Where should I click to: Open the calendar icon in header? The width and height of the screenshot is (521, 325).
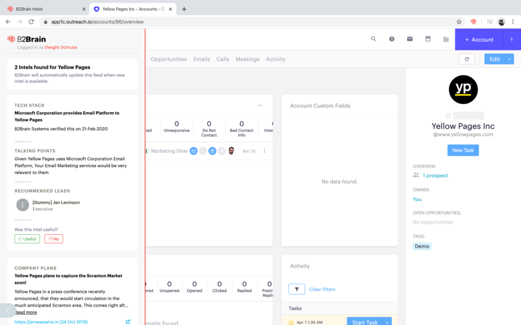click(428, 39)
